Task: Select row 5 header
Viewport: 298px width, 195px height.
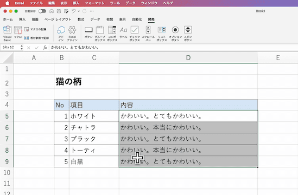Action: (x=7, y=116)
